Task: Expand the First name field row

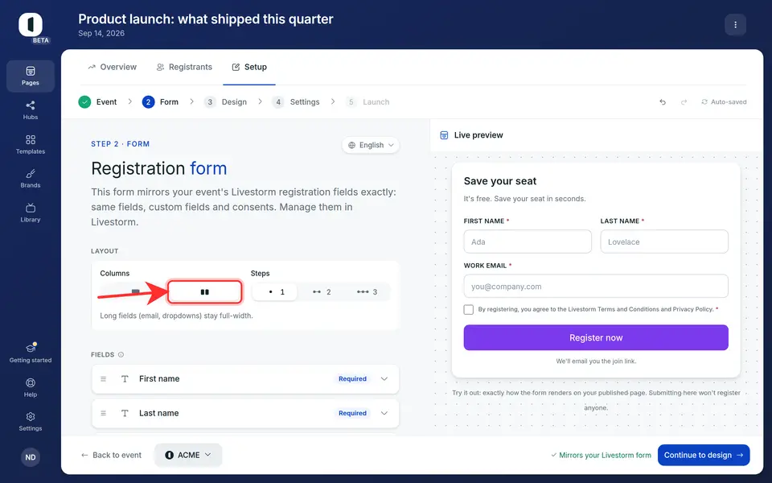Action: (245, 379)
